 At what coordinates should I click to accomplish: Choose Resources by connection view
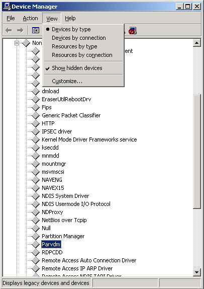tap(83, 55)
